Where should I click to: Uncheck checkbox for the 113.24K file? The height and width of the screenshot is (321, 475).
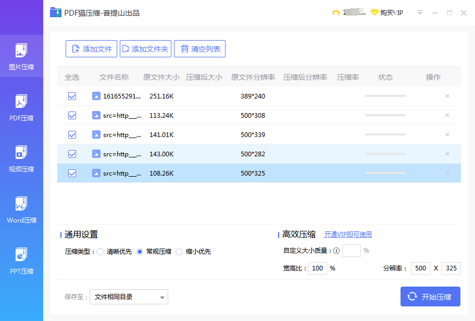click(x=72, y=116)
